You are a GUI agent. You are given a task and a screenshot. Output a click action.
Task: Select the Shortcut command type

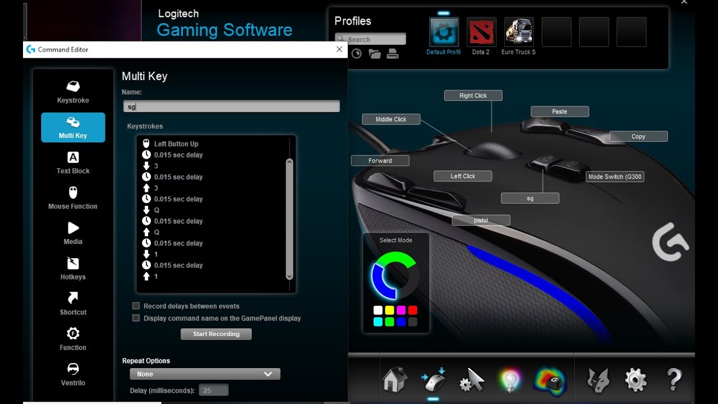click(73, 304)
